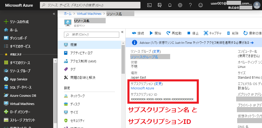The height and width of the screenshot is (128, 262).
Task: Click the Japan East location text
Action: click(x=138, y=78)
